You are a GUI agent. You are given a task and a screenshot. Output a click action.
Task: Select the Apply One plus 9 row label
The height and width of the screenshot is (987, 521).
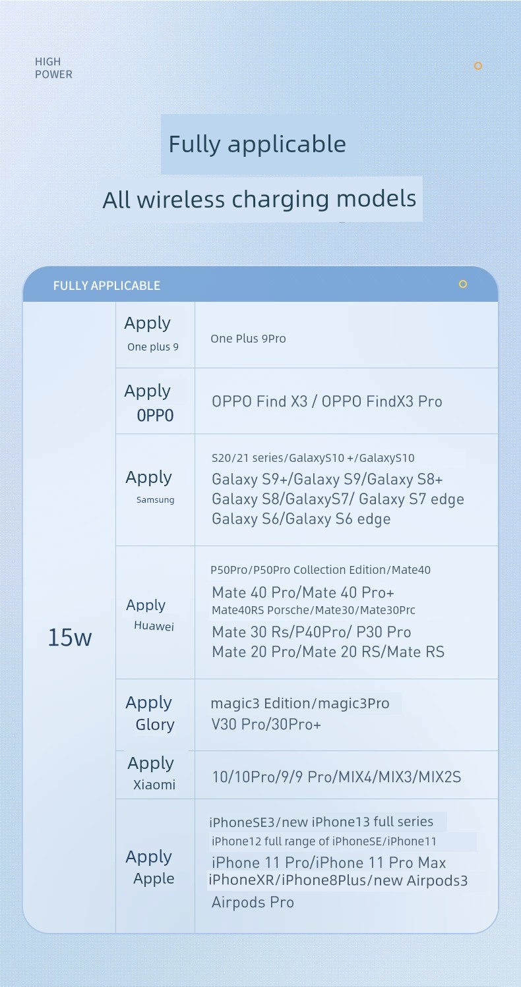[x=152, y=333]
